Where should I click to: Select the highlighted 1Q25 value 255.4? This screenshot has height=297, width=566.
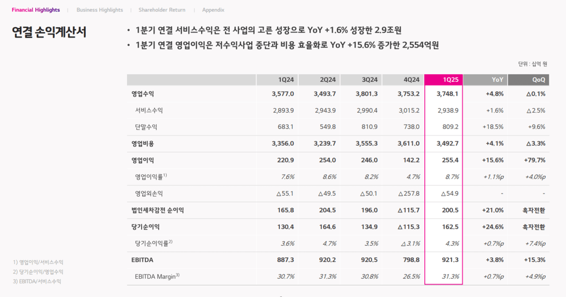[x=451, y=160]
